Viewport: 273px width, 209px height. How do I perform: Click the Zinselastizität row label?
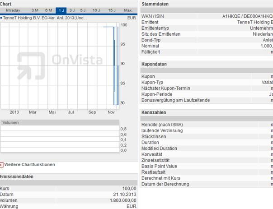(x=155, y=160)
